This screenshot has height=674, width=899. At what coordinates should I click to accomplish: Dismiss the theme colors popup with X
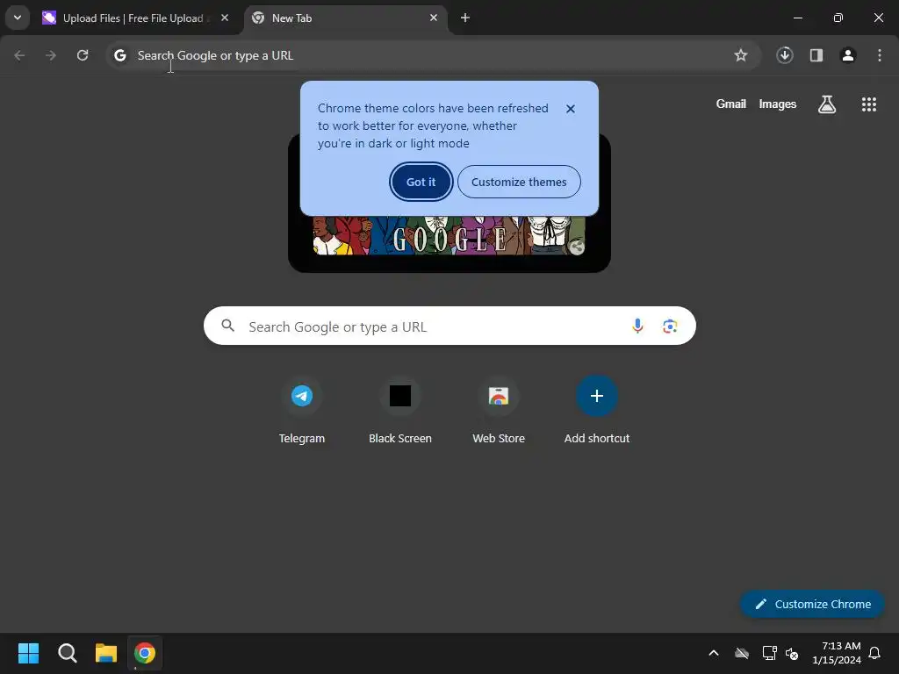(x=570, y=109)
